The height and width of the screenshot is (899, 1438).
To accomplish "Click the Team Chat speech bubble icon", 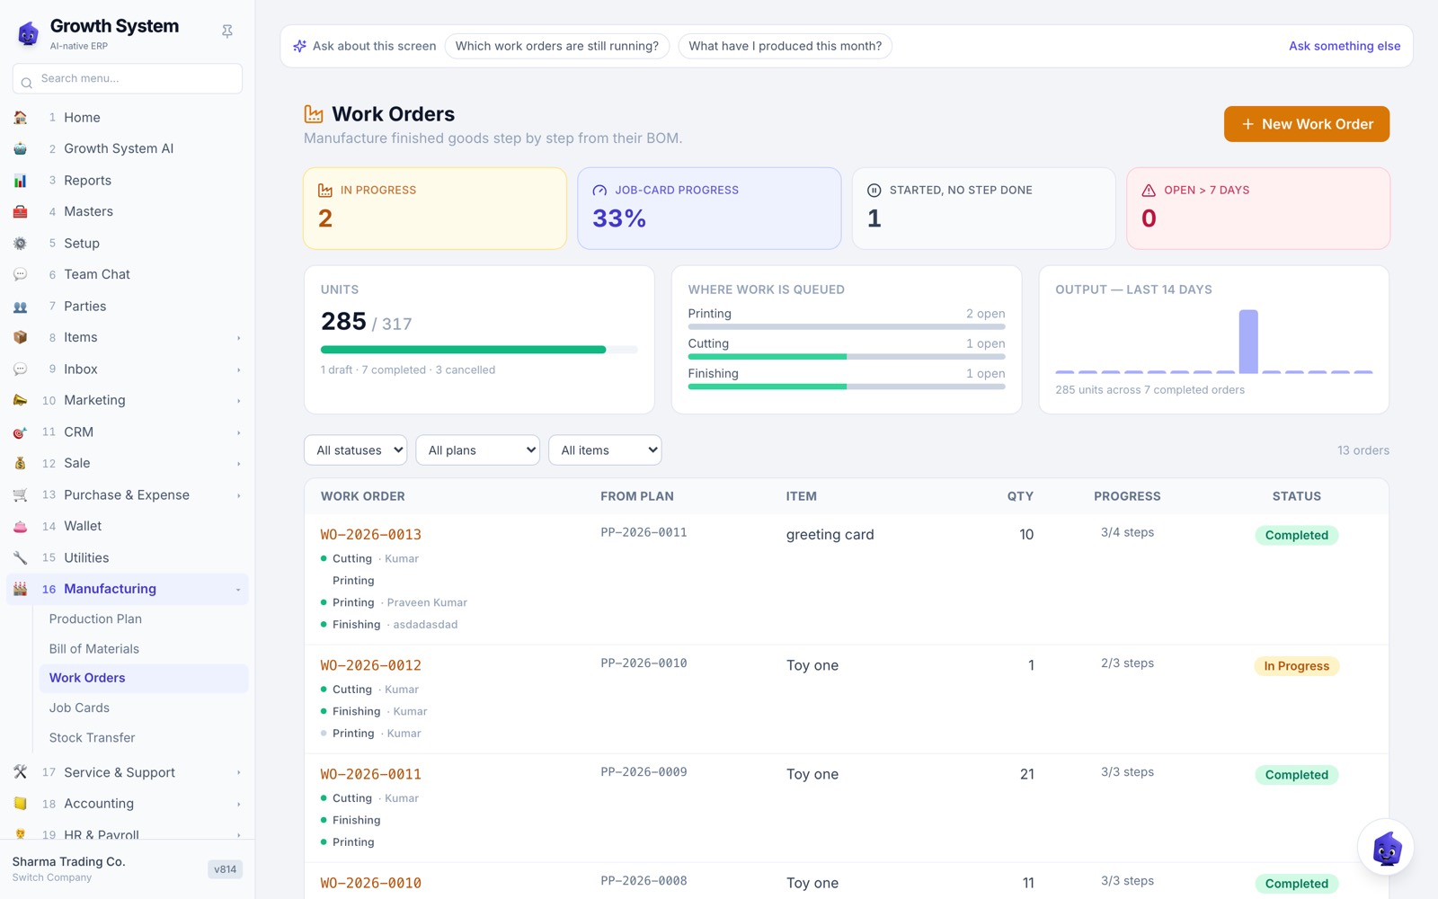I will click(21, 275).
